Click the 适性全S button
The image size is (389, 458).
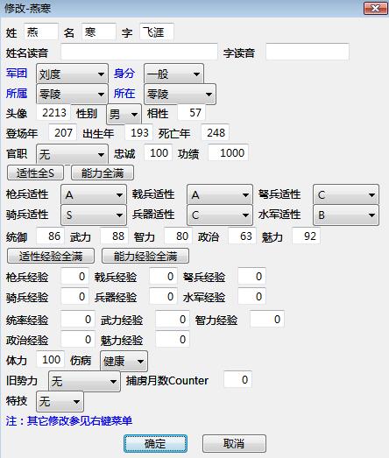point(35,173)
